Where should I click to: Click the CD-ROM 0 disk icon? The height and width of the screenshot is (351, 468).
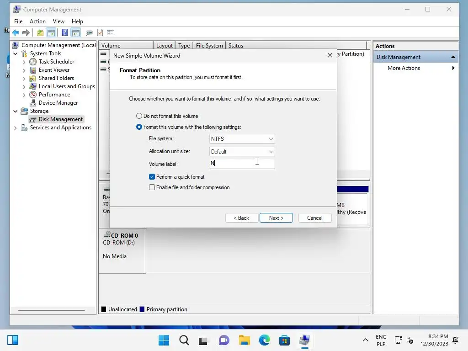tap(107, 234)
